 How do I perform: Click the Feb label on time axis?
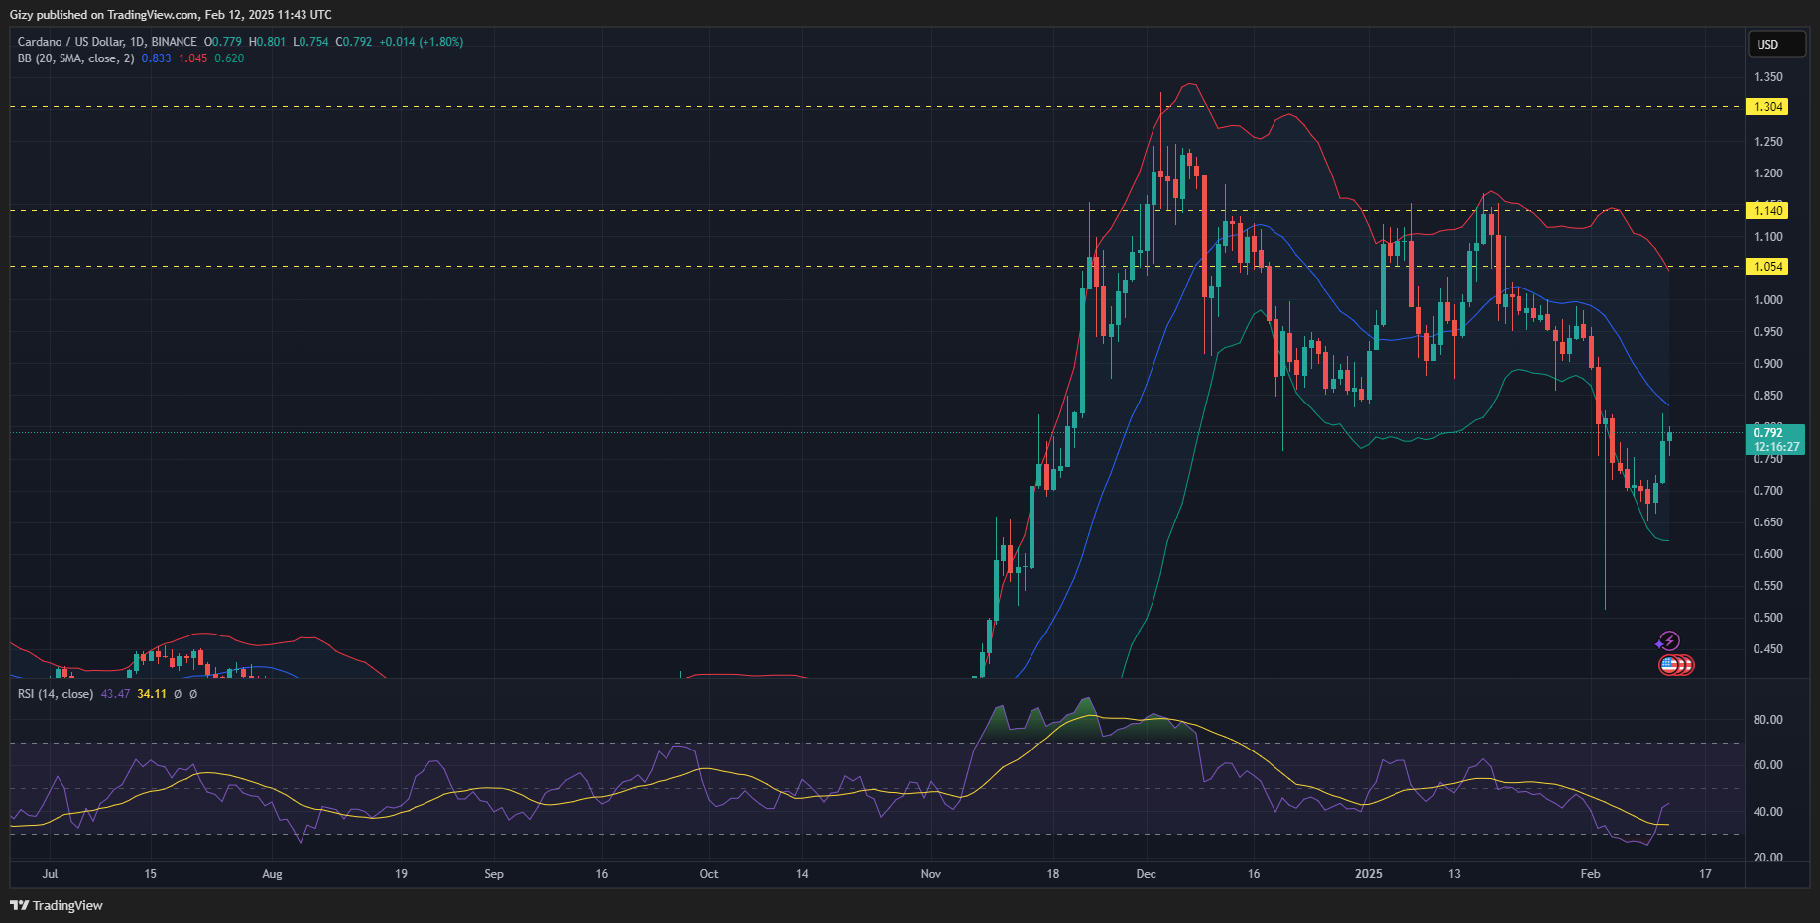[x=1590, y=874]
